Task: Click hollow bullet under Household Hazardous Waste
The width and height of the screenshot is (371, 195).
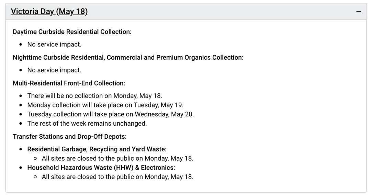Action: pos(35,177)
